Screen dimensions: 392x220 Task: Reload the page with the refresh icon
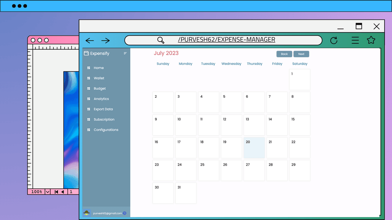coord(334,40)
